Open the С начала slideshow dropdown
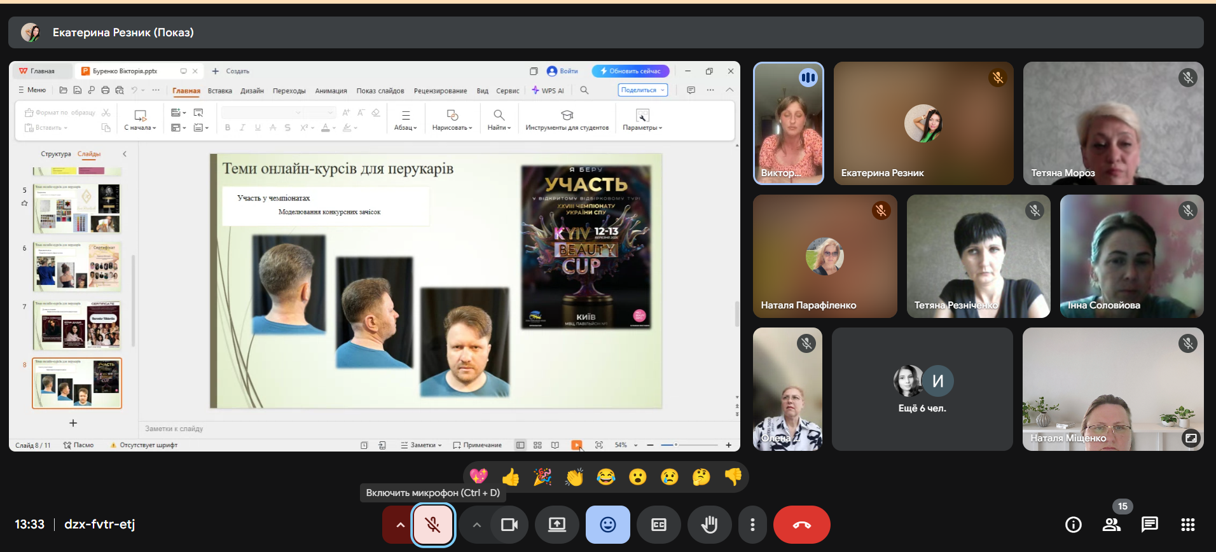The width and height of the screenshot is (1216, 552). (140, 120)
